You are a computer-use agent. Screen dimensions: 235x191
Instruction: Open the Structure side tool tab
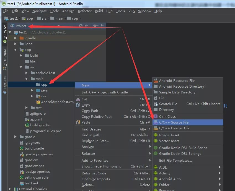pyautogui.click(x=5, y=59)
